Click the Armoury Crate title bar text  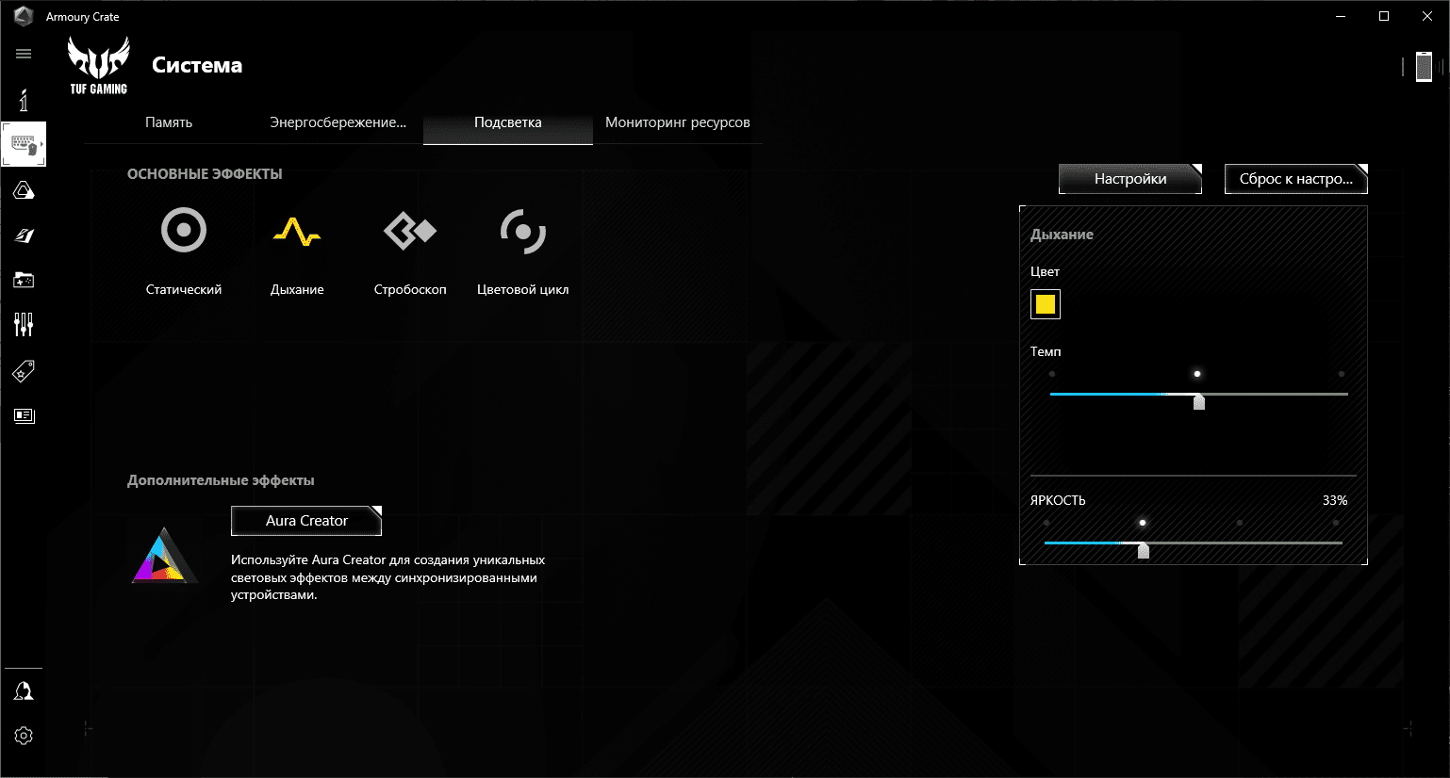(83, 17)
